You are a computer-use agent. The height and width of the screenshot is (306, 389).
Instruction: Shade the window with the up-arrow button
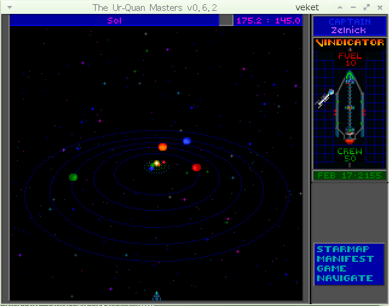(340, 8)
